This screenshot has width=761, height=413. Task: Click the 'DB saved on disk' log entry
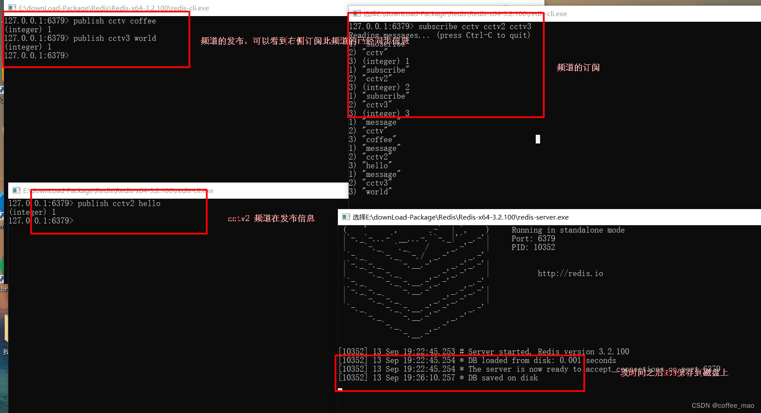coord(438,378)
